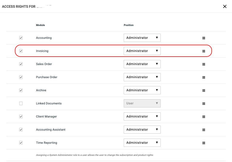Toggle the Accounting Assistant checkbox
Screen dimensions: 232x162
click(21, 130)
